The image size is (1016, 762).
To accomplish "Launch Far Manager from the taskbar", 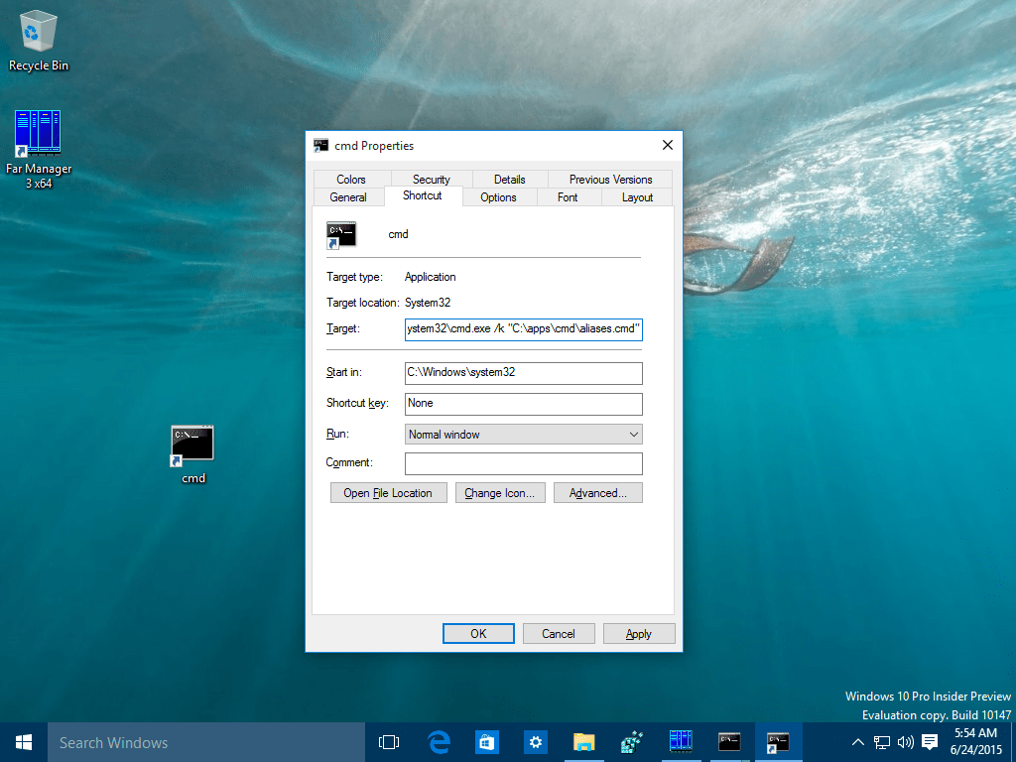I will point(681,742).
